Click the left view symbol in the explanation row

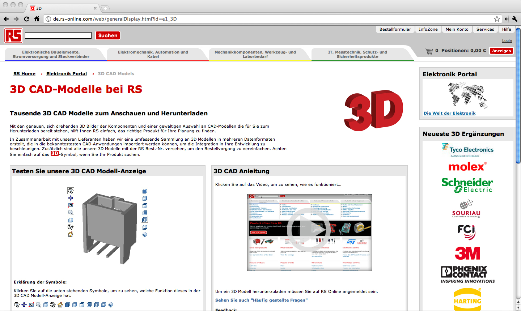(x=96, y=305)
